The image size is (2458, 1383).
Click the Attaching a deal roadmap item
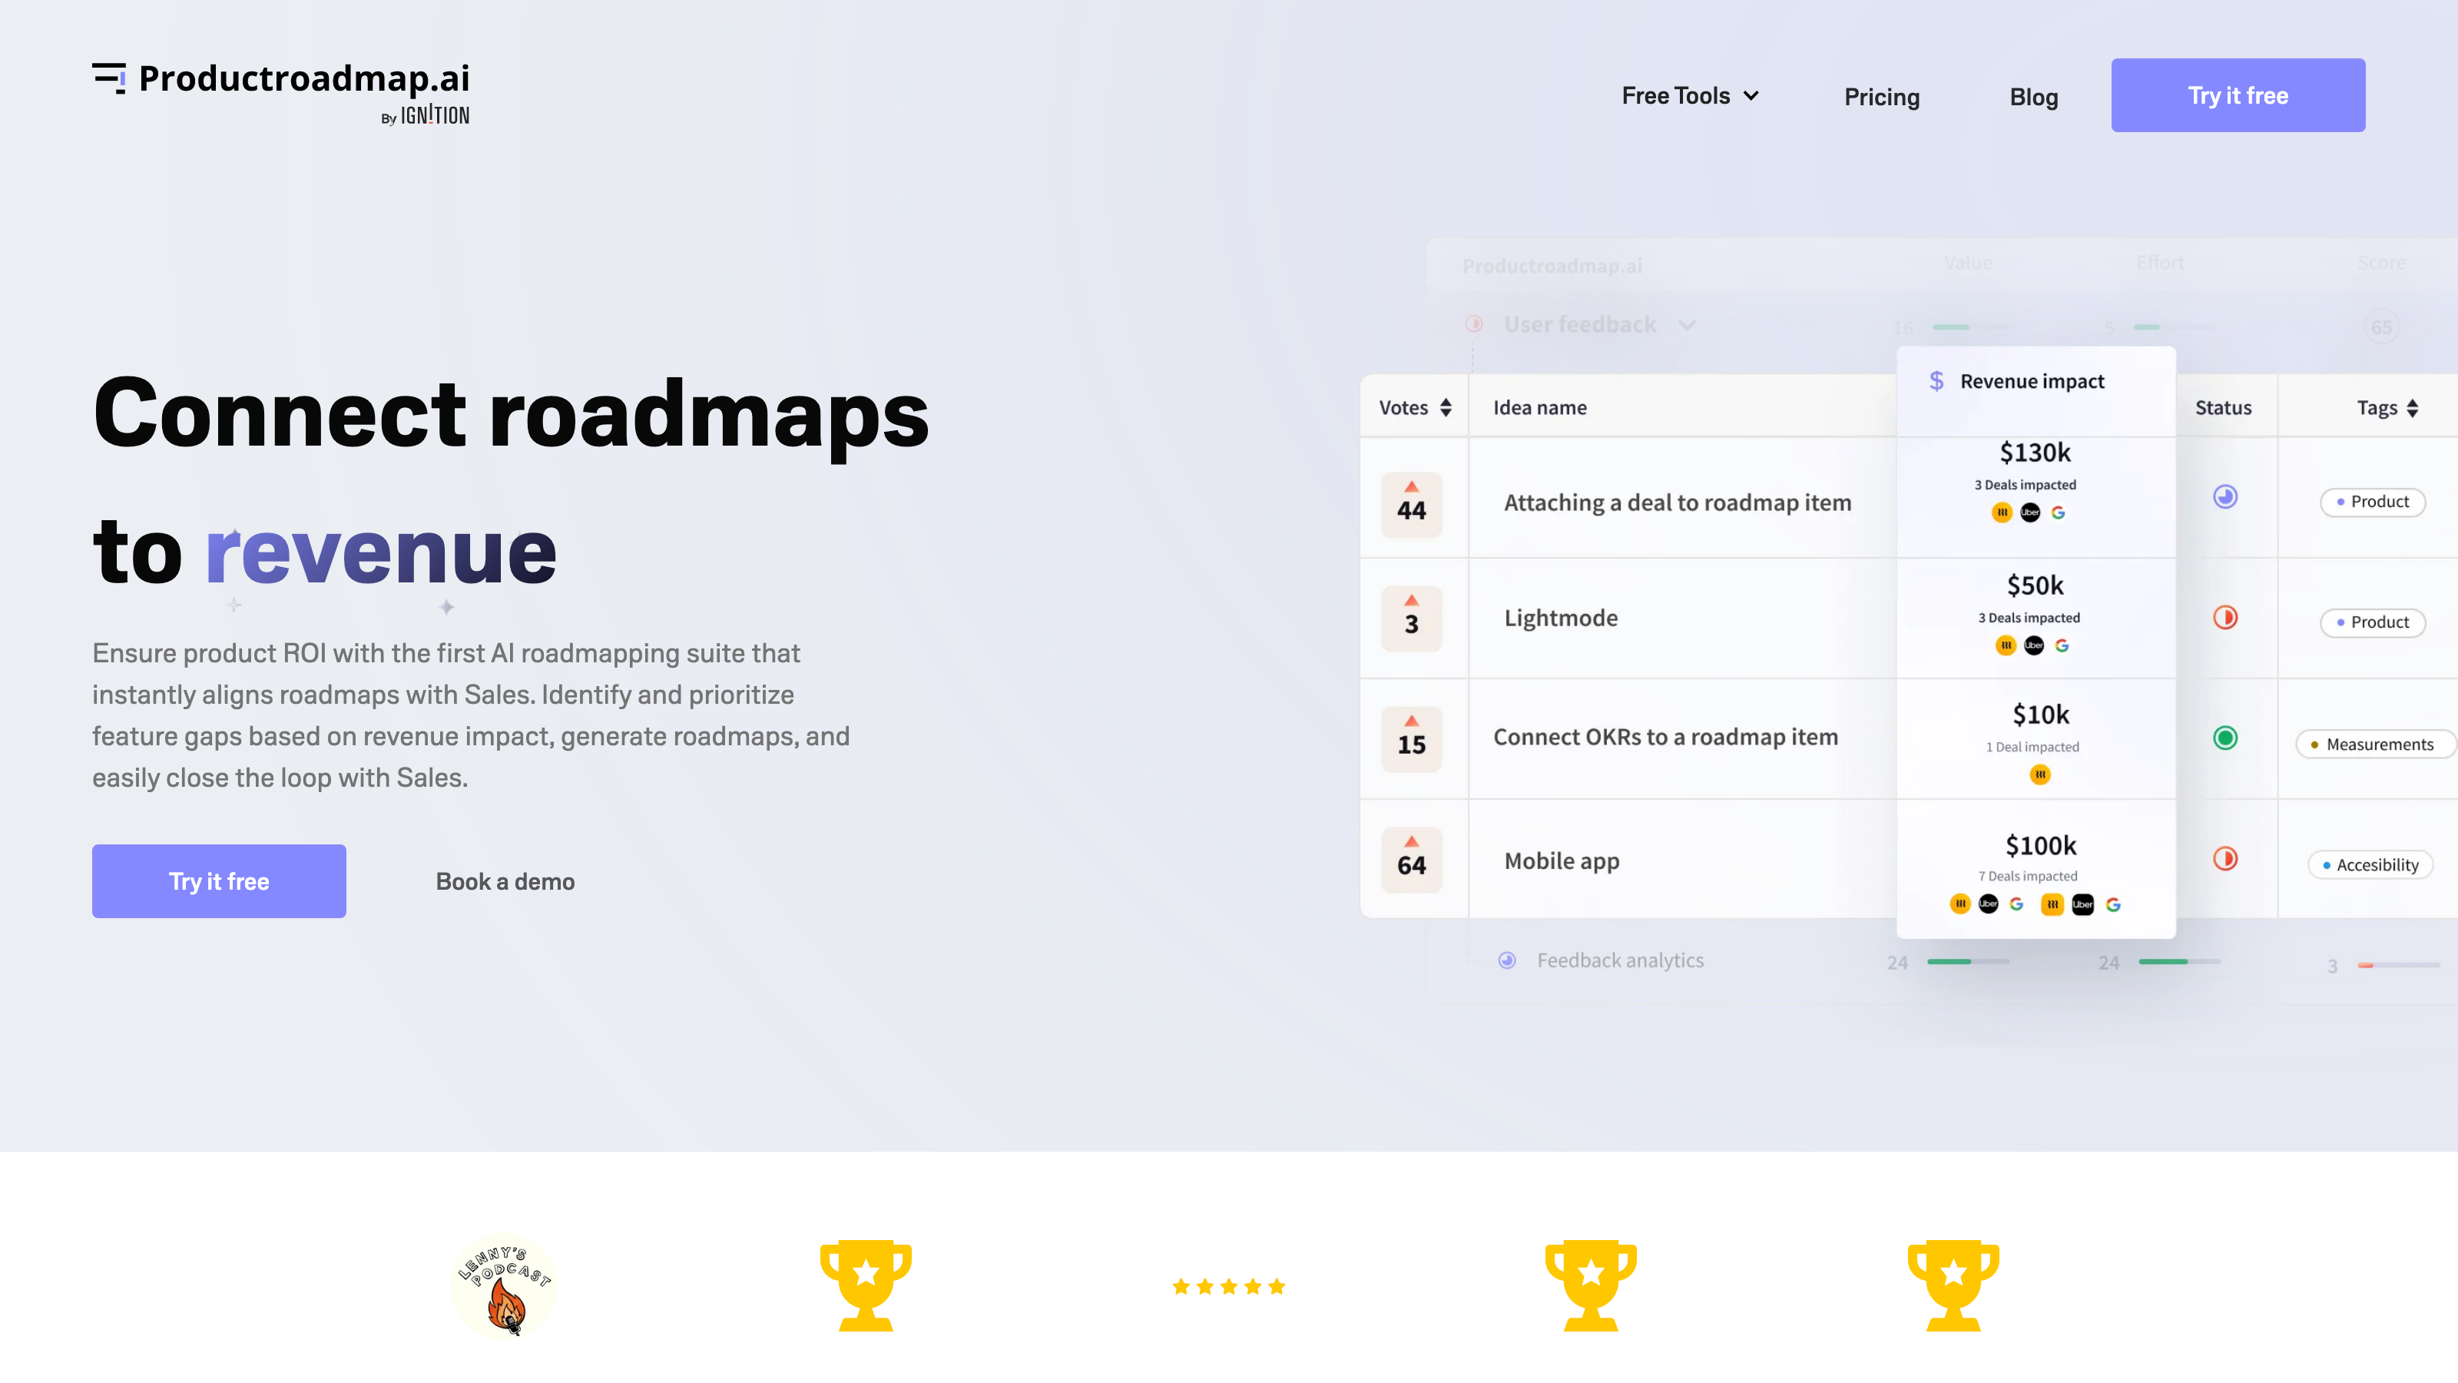(1678, 502)
